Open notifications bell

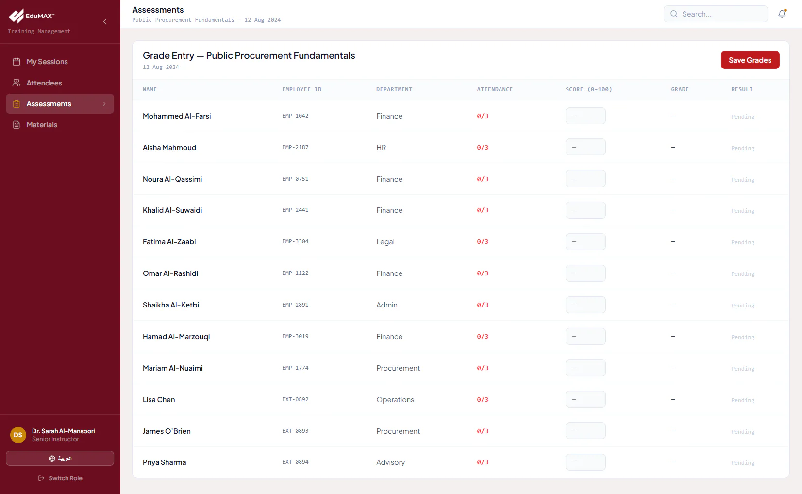pyautogui.click(x=782, y=14)
